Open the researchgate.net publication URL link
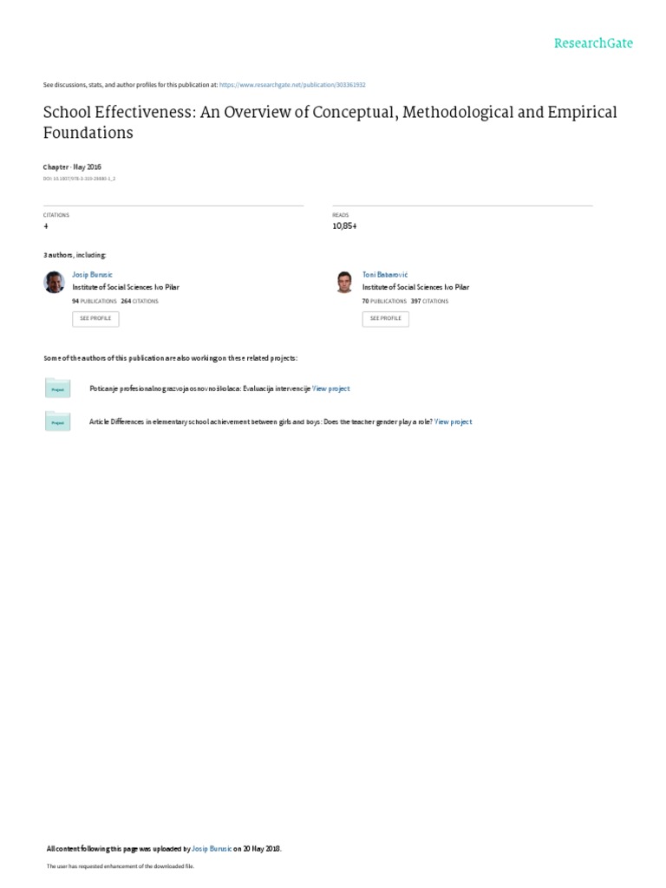 click(x=292, y=85)
